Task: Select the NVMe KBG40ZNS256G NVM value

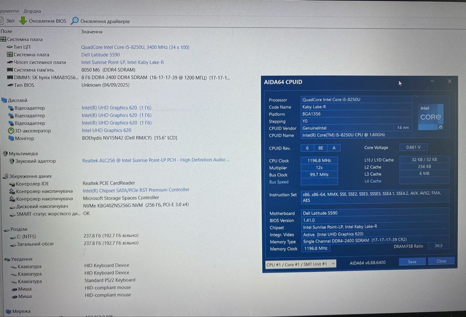Action: tap(136, 205)
